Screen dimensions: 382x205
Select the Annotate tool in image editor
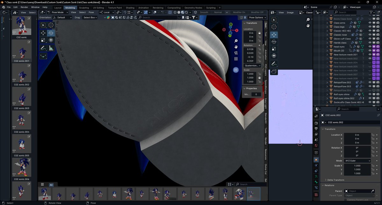(x=274, y=64)
